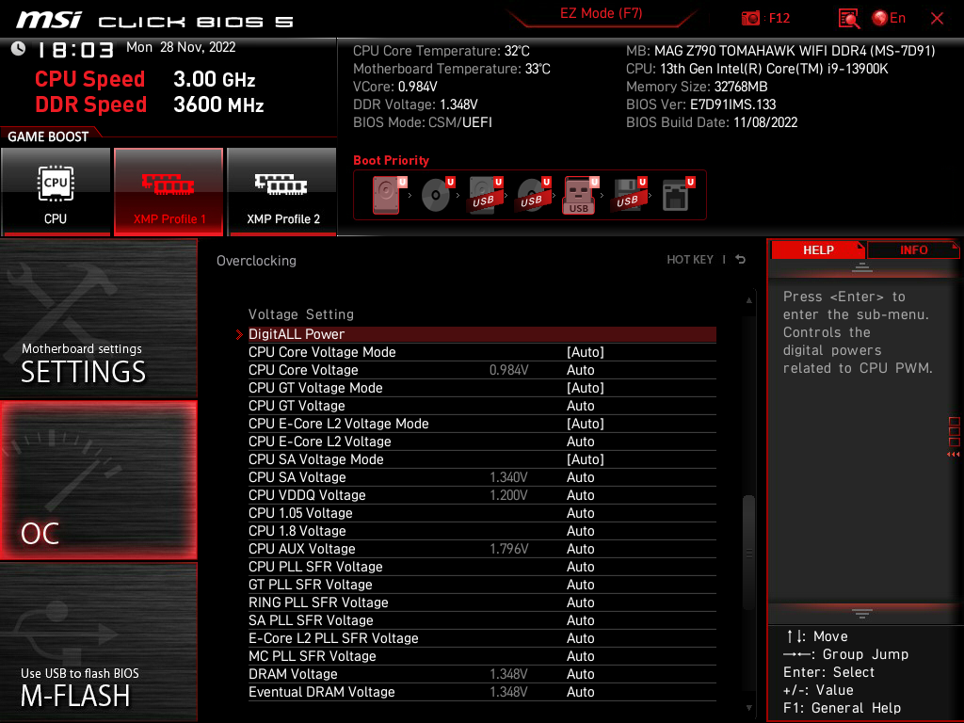The width and height of the screenshot is (964, 723).
Task: Open the CPU GT Voltage Mode dropdown
Action: (586, 388)
